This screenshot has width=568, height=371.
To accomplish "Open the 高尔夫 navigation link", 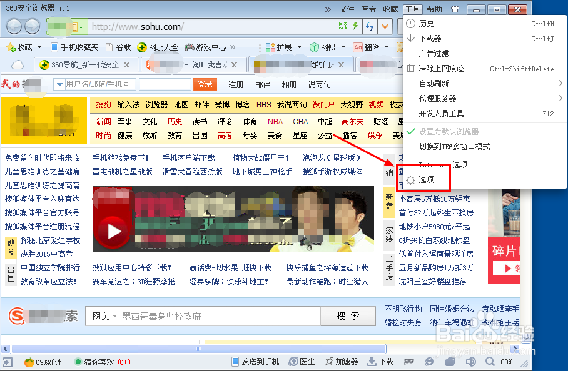I will 352,122.
